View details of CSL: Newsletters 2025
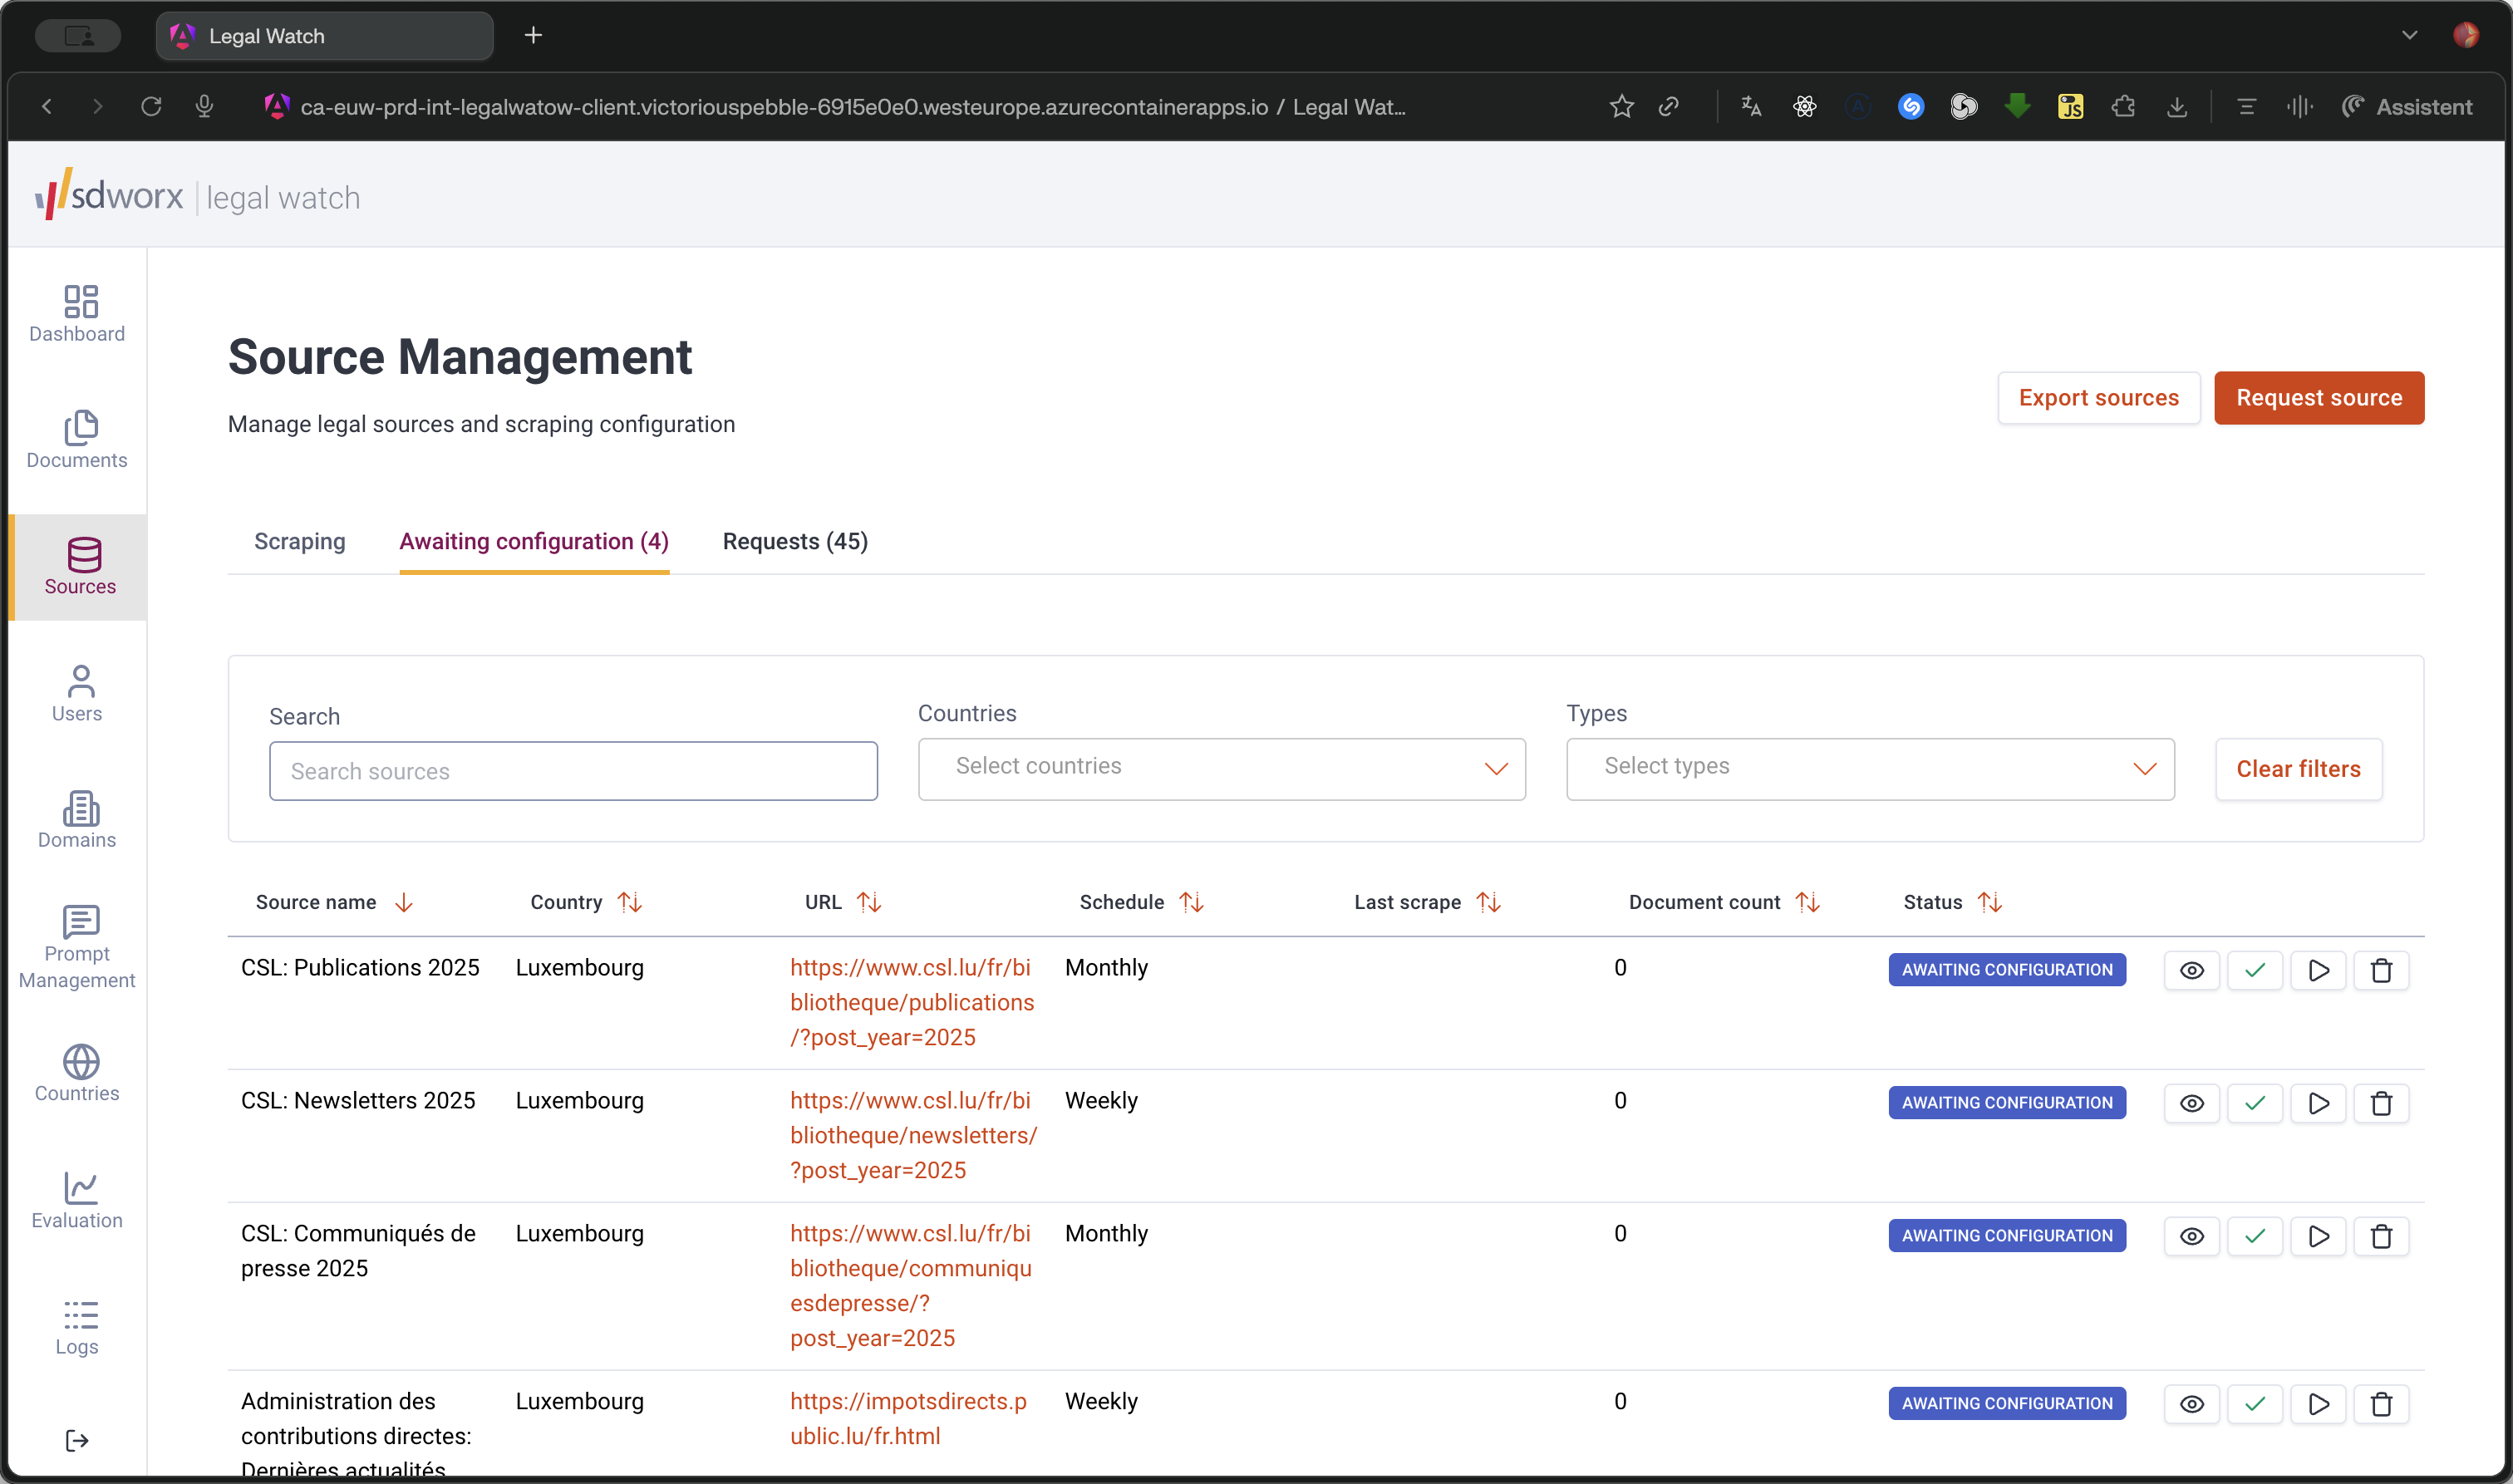The height and width of the screenshot is (1484, 2513). coord(2191,1103)
